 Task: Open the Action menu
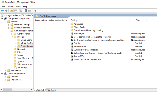tap(10, 7)
